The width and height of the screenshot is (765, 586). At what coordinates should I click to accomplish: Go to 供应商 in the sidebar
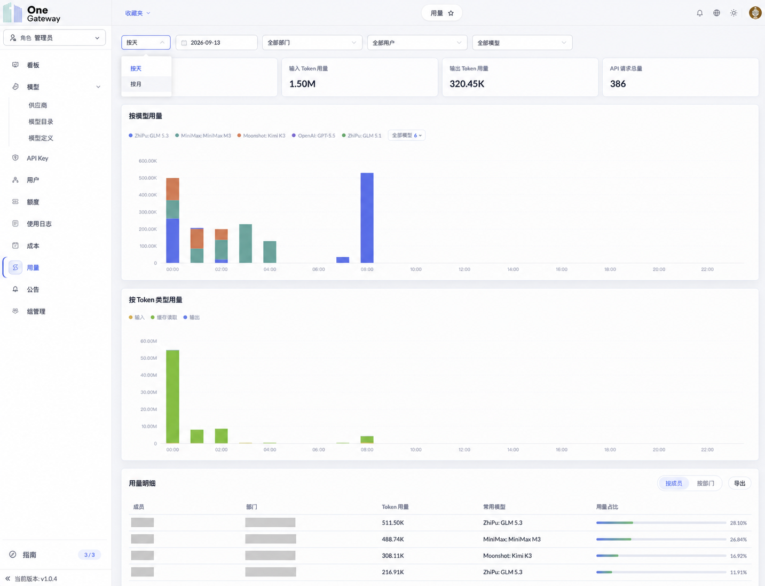click(38, 105)
